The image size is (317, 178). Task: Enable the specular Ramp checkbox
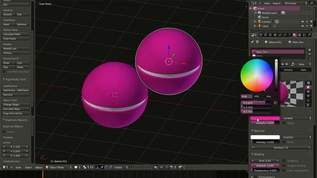(x=284, y=142)
